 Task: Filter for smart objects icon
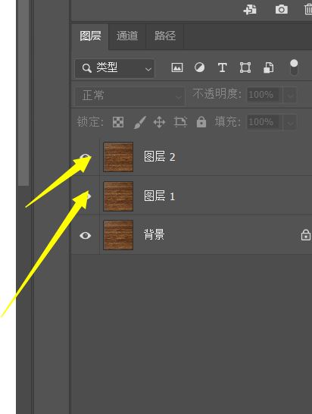(x=269, y=67)
